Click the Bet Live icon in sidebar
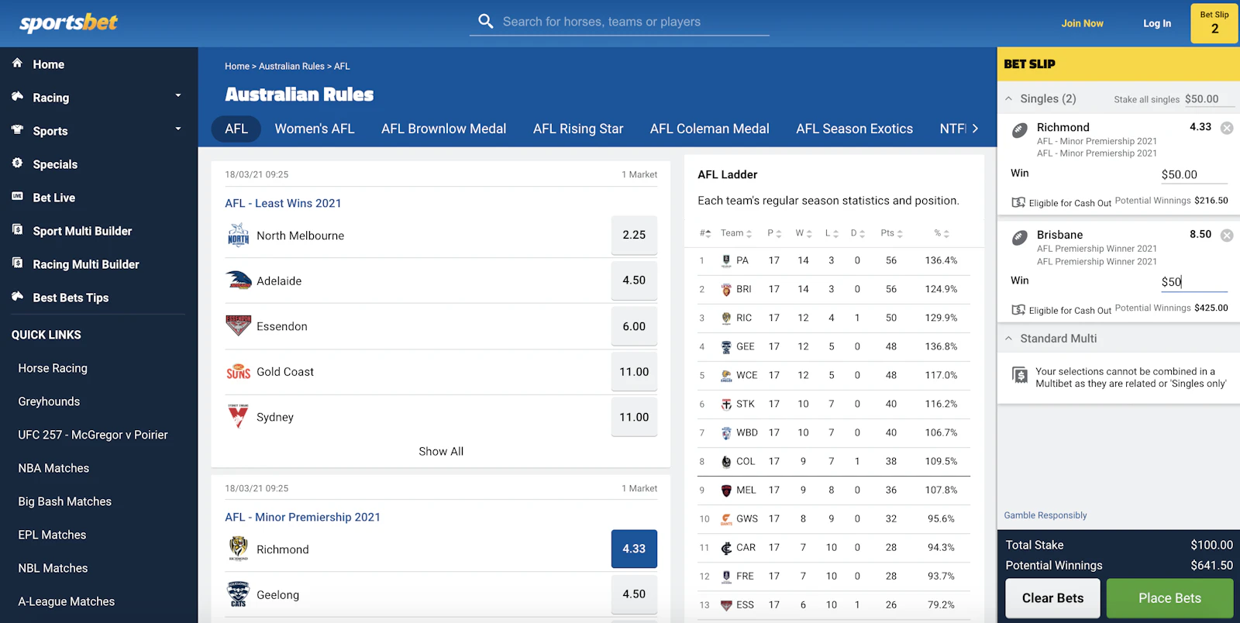This screenshot has height=623, width=1240. point(17,197)
